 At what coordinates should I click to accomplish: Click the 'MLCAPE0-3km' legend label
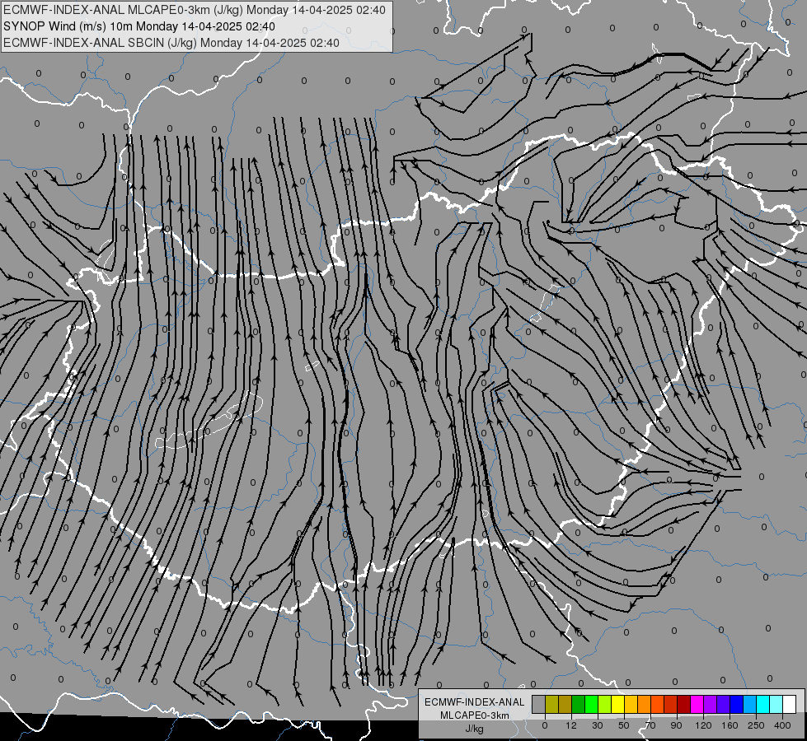point(475,715)
